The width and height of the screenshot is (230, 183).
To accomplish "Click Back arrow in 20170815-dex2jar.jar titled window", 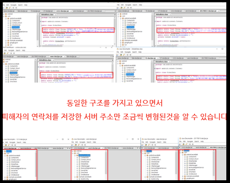I will pyautogui.click(x=190, y=144).
